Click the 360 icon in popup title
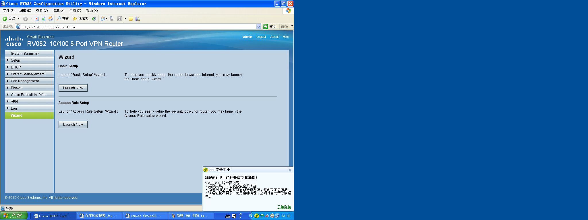 pyautogui.click(x=206, y=170)
